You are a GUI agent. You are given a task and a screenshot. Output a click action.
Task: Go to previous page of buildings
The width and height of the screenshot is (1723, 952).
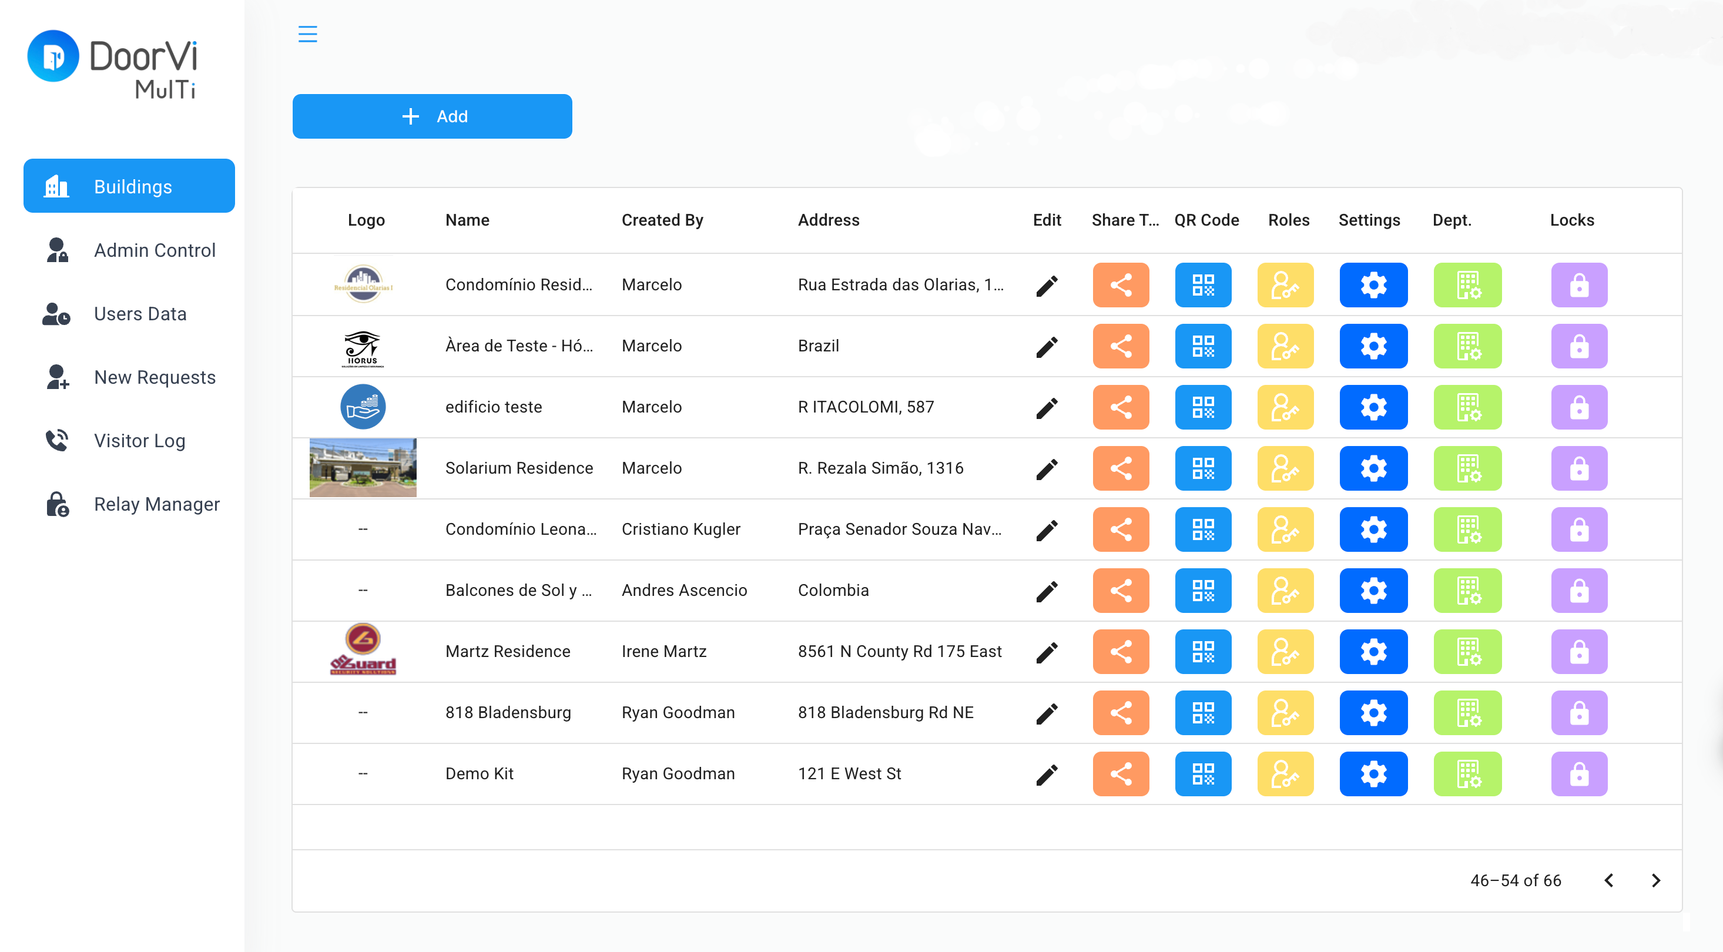[x=1608, y=880]
